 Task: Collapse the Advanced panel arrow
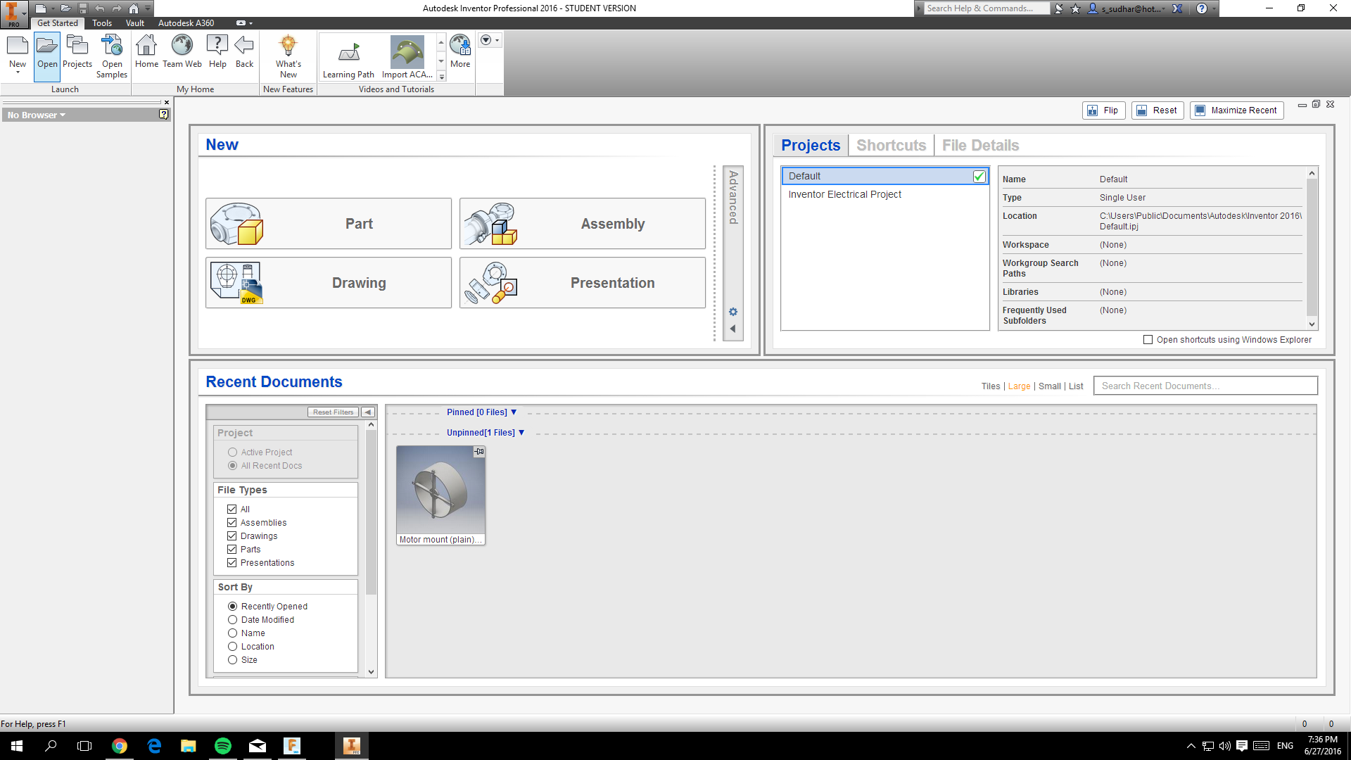pos(733,329)
